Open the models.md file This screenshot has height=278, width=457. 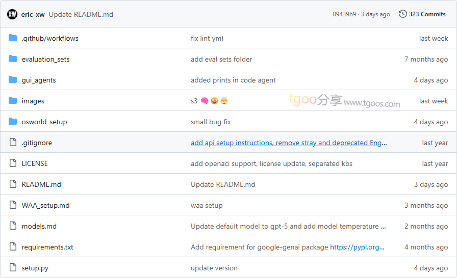pyautogui.click(x=39, y=226)
